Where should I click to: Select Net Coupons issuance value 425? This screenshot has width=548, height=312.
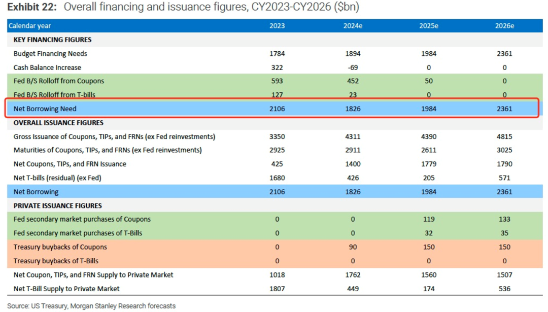[277, 164]
